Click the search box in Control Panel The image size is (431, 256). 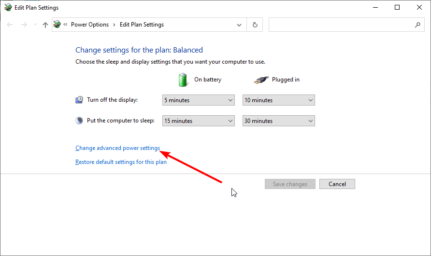(346, 25)
